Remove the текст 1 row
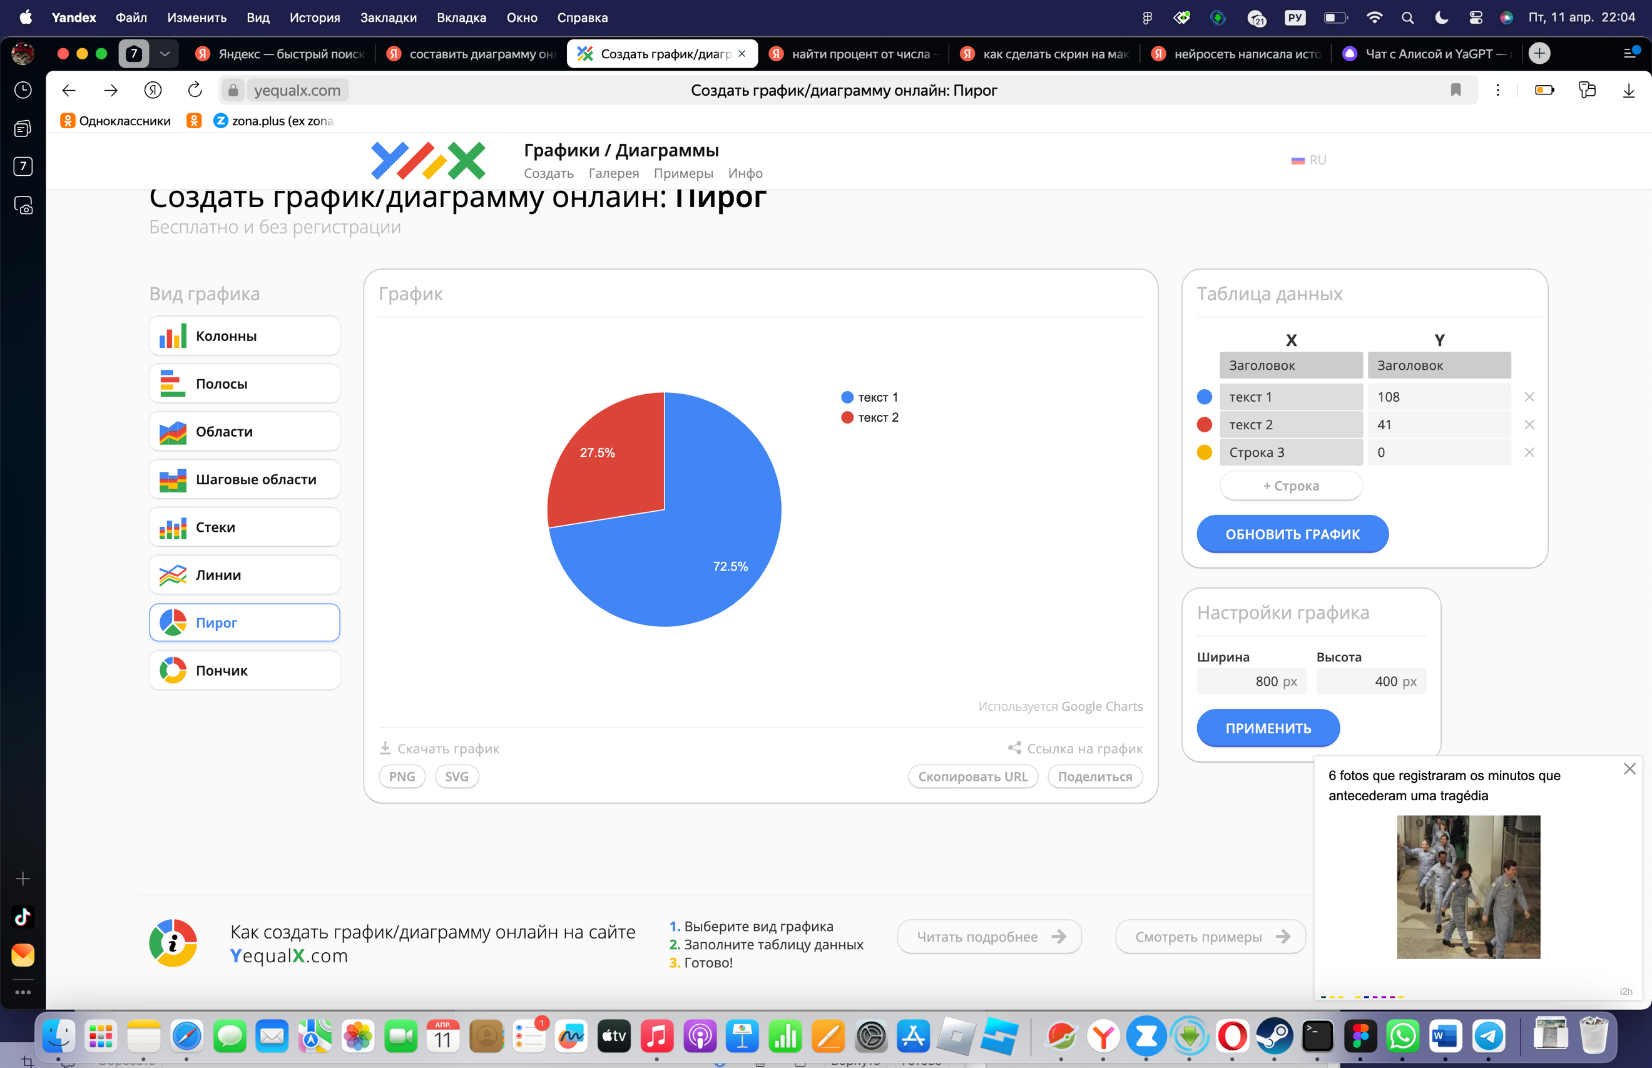The width and height of the screenshot is (1652, 1068). (1529, 397)
